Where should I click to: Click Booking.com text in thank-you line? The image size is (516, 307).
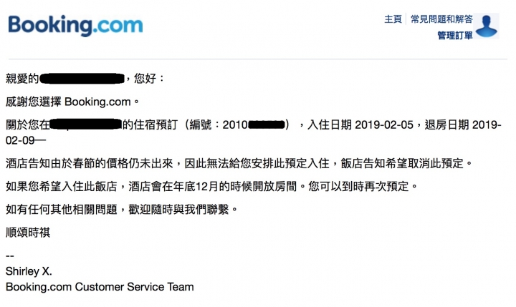tap(97, 102)
